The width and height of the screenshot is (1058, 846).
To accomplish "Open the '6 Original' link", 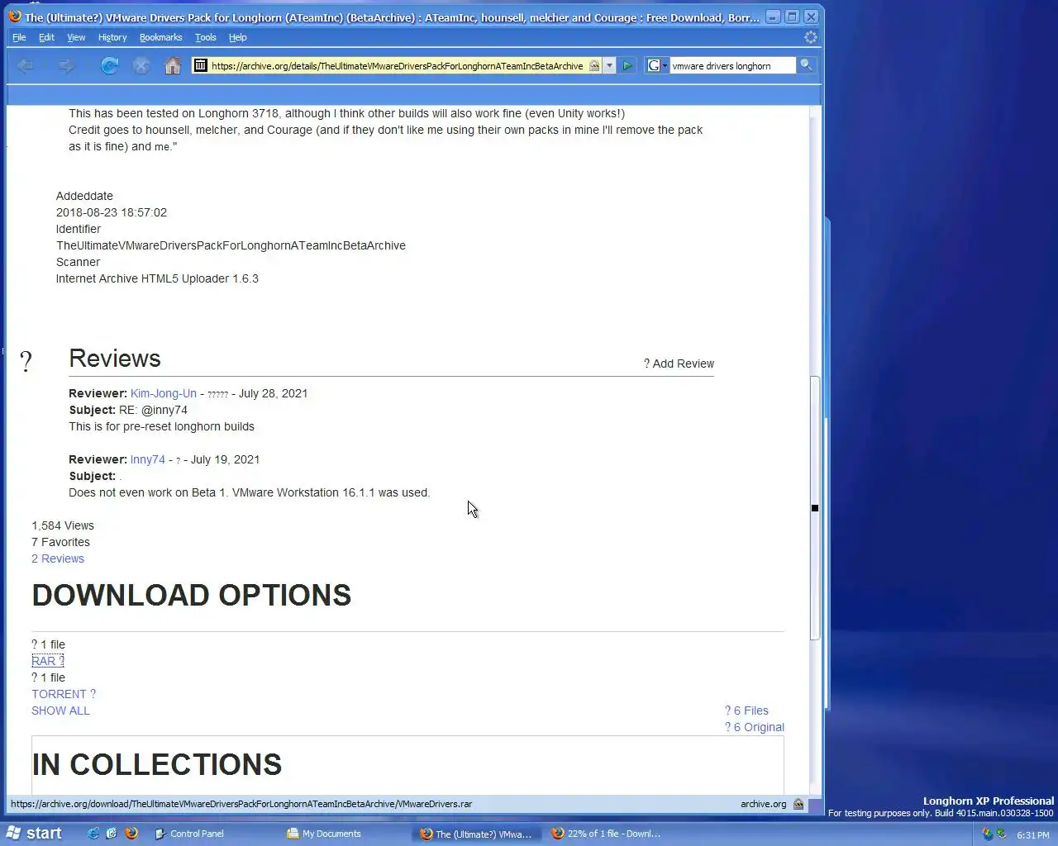I will (755, 727).
